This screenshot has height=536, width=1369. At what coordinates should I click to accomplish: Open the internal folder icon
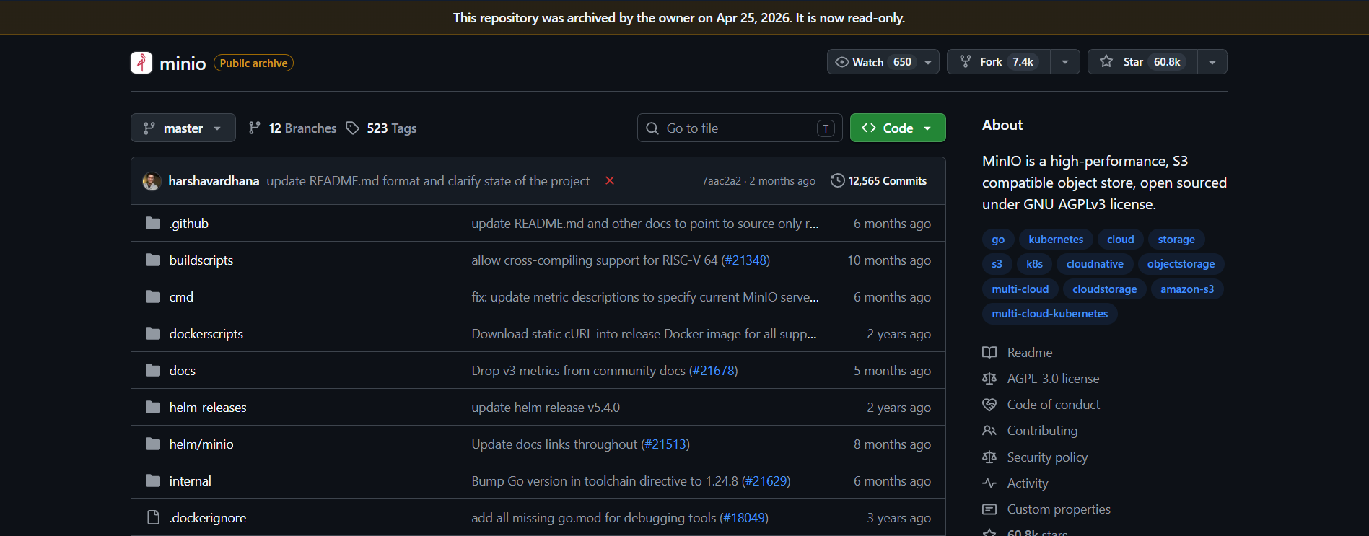(x=153, y=480)
